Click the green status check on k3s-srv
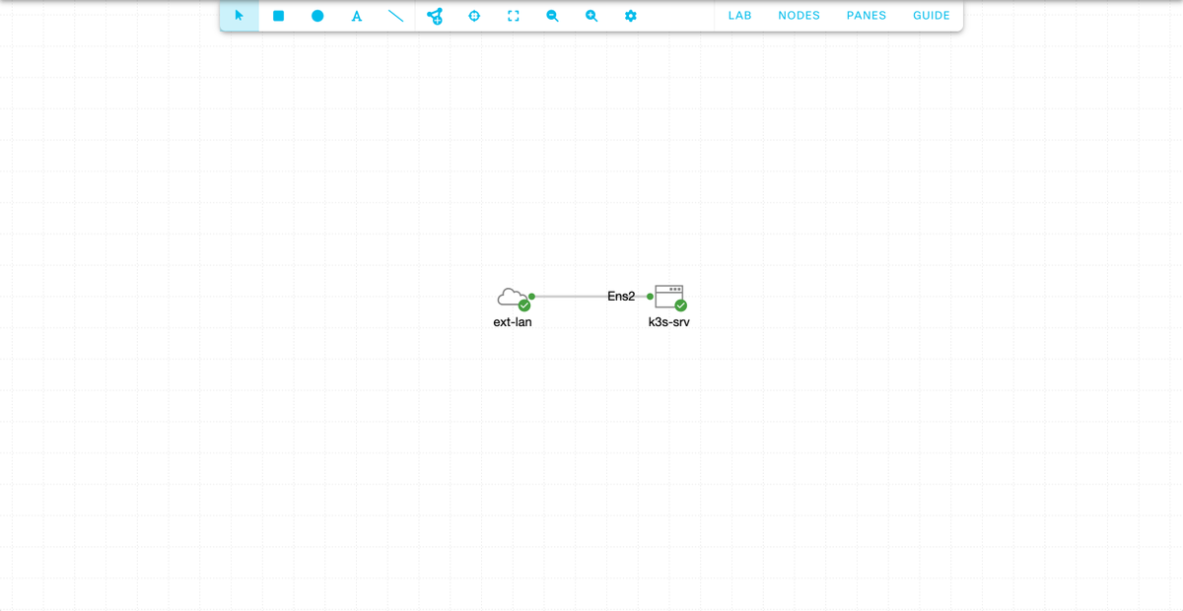 coord(681,305)
